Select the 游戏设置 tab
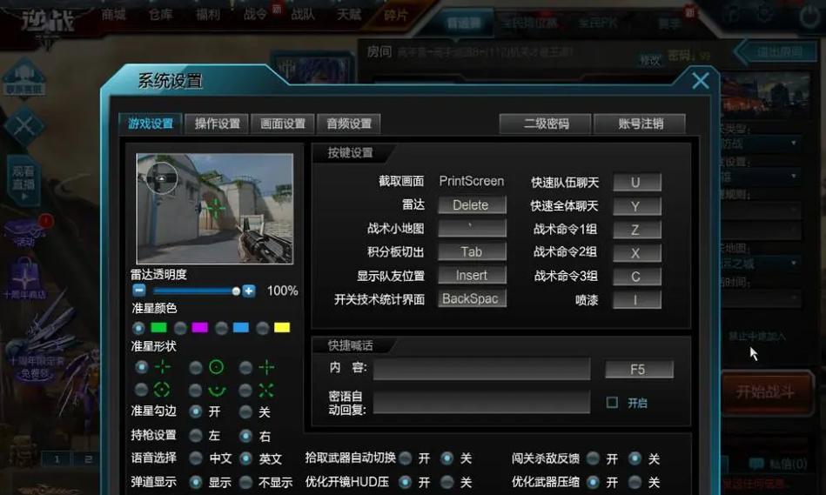This screenshot has height=495, width=826. [151, 124]
